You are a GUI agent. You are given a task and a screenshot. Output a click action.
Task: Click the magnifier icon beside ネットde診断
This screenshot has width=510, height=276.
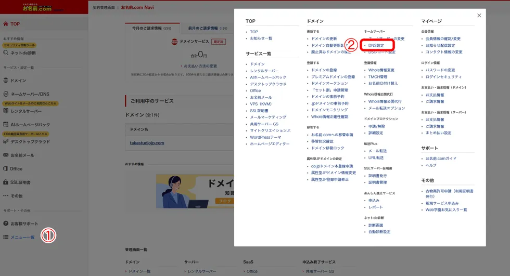[x=6, y=52]
